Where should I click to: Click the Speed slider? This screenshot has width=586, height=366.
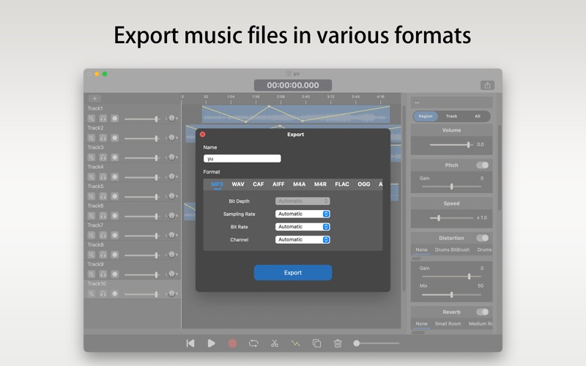tap(451, 217)
